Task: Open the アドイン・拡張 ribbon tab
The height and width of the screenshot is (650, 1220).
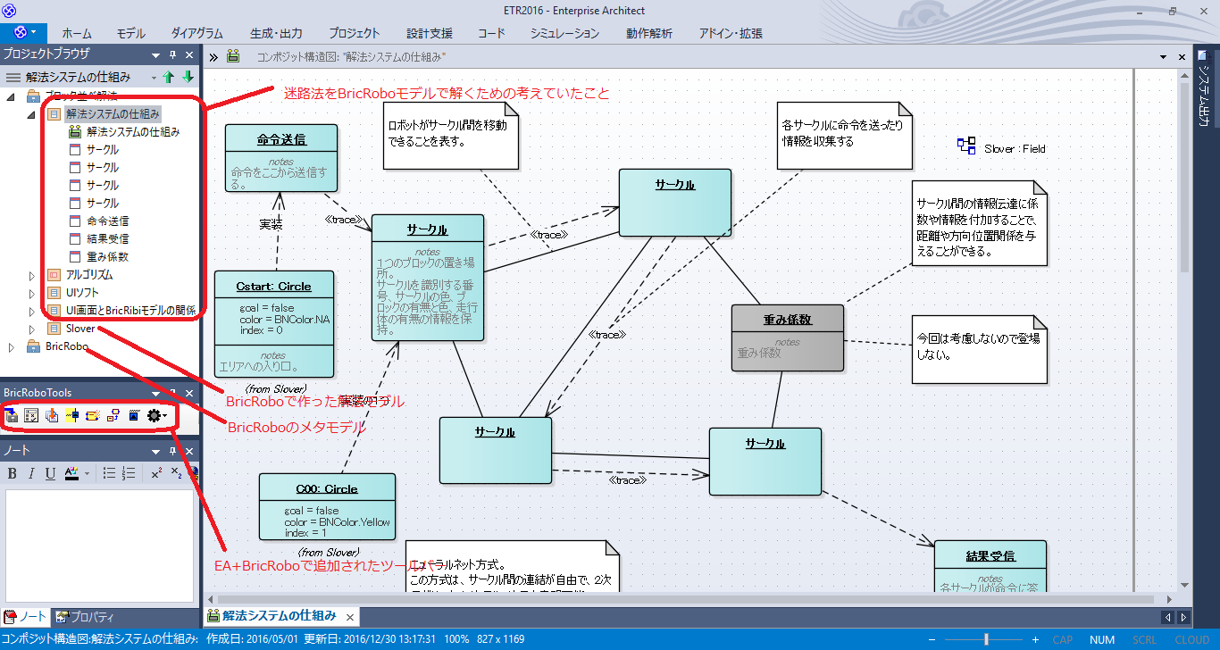Action: (731, 33)
